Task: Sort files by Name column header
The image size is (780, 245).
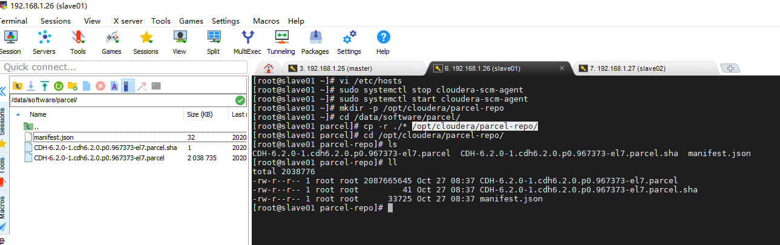Action: (98, 114)
